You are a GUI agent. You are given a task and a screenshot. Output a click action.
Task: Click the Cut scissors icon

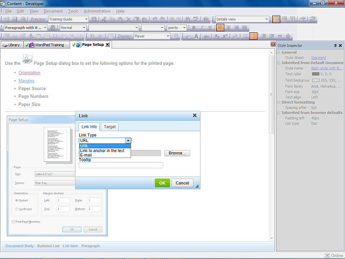click(104, 19)
